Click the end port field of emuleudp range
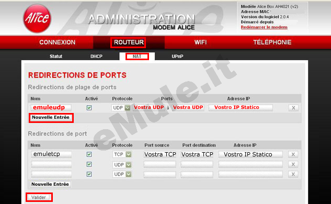Viewport: 331px width, 204px height. (x=188, y=107)
